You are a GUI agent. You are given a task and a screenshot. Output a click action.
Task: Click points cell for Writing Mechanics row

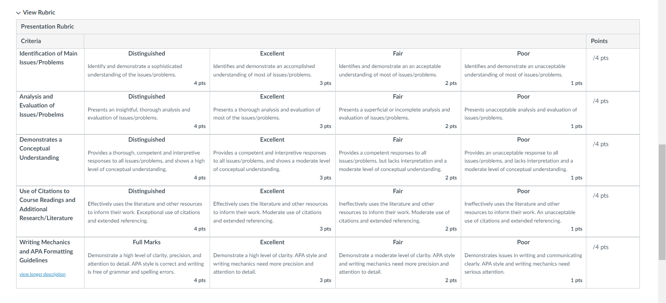pos(612,263)
